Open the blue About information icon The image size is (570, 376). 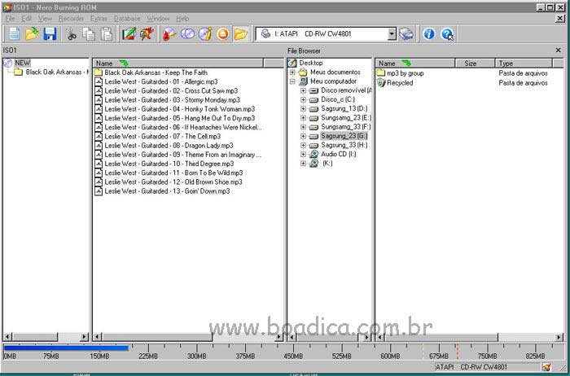coord(429,34)
